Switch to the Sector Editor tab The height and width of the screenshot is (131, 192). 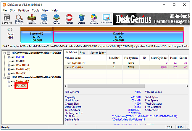click(98, 53)
